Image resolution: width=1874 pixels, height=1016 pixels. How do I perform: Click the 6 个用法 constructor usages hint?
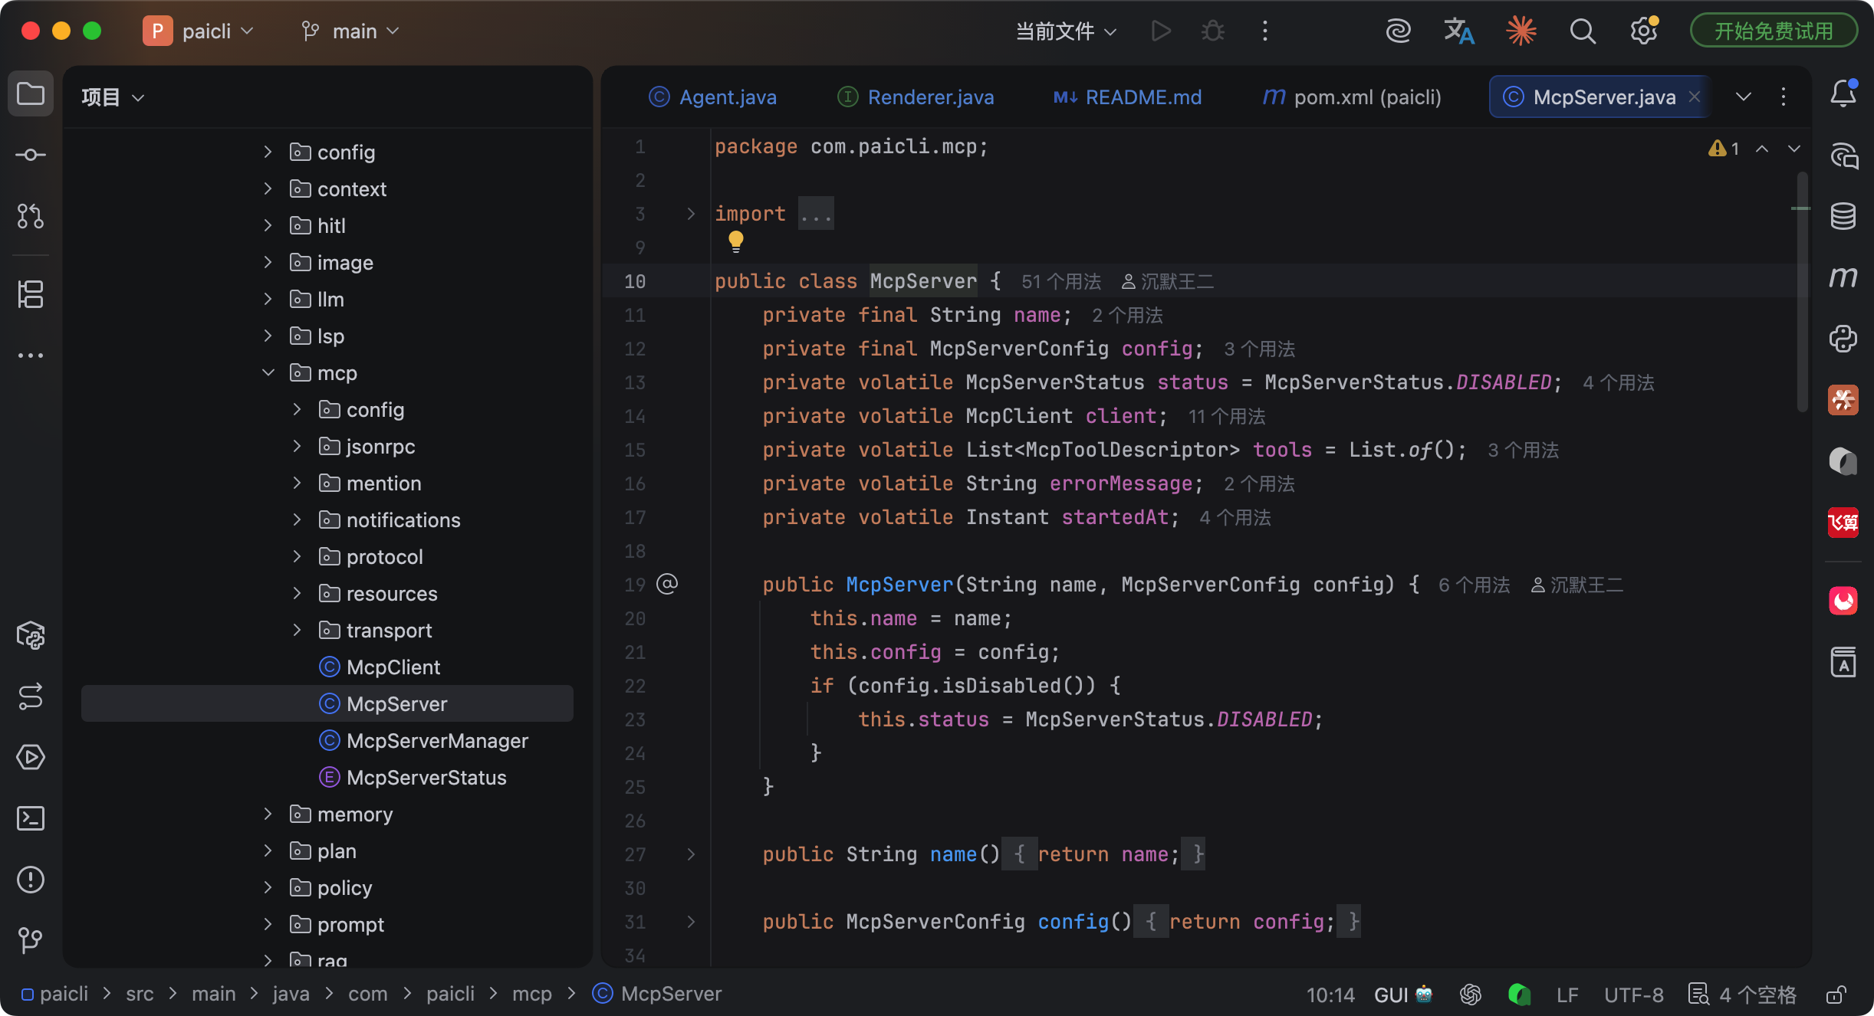pos(1474,585)
